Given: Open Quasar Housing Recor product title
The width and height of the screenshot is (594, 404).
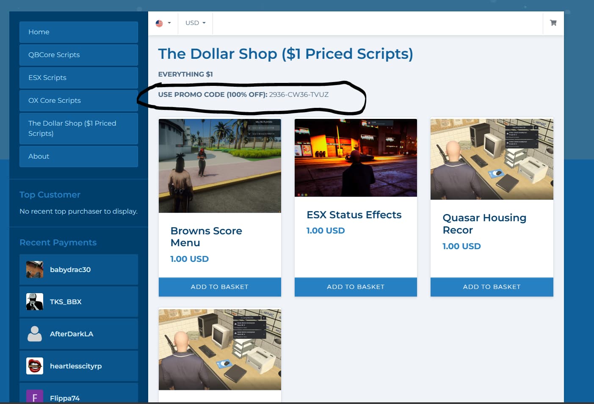Looking at the screenshot, I should 484,224.
